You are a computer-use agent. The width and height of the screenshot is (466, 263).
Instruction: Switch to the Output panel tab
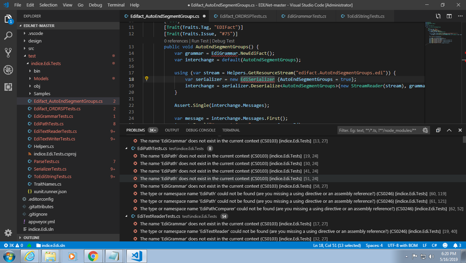coord(172,130)
